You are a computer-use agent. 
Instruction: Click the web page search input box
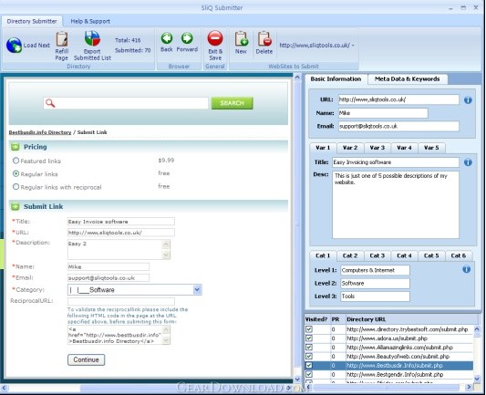coord(126,103)
